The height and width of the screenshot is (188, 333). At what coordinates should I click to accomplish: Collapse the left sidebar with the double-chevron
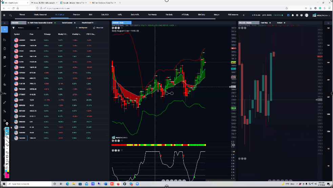point(5,23)
